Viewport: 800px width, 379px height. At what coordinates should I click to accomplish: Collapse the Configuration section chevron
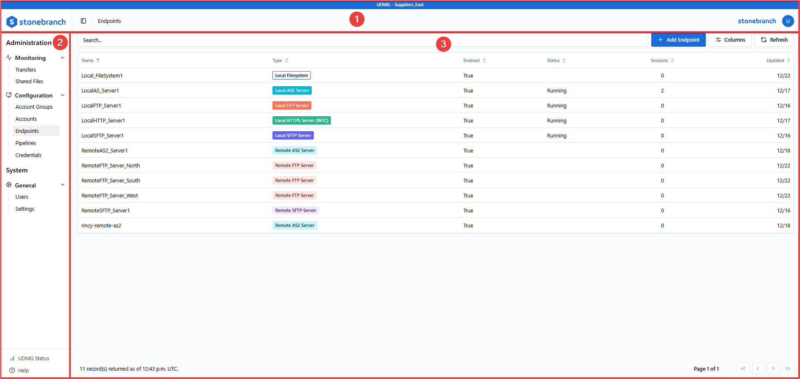[x=62, y=95]
